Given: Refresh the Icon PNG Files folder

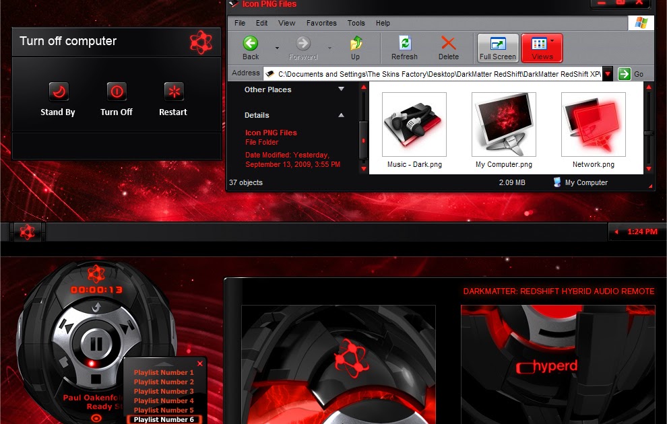Looking at the screenshot, I should 404,48.
